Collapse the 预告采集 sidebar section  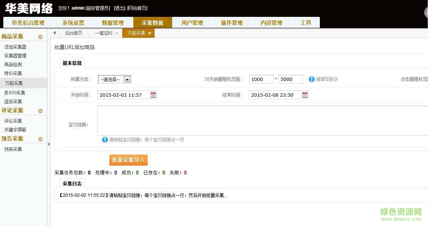[40, 139]
